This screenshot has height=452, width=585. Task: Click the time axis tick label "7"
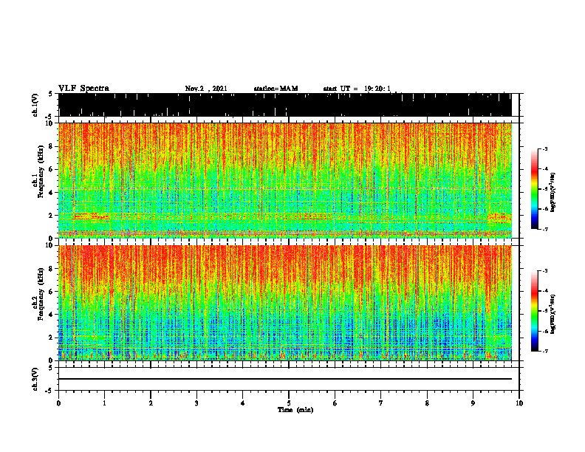[381, 403]
